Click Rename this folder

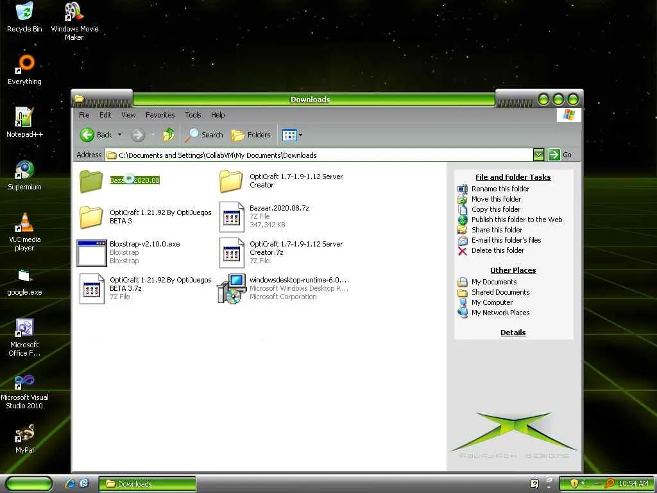(500, 189)
